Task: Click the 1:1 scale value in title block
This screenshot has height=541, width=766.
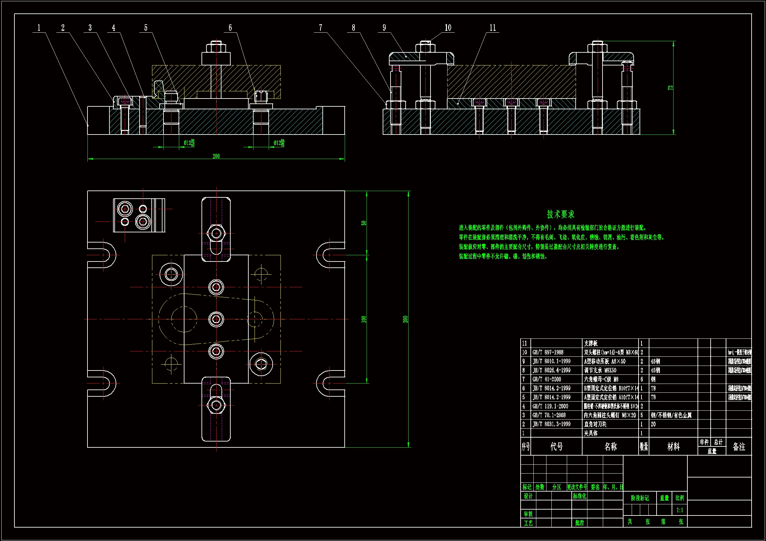Action: click(680, 510)
